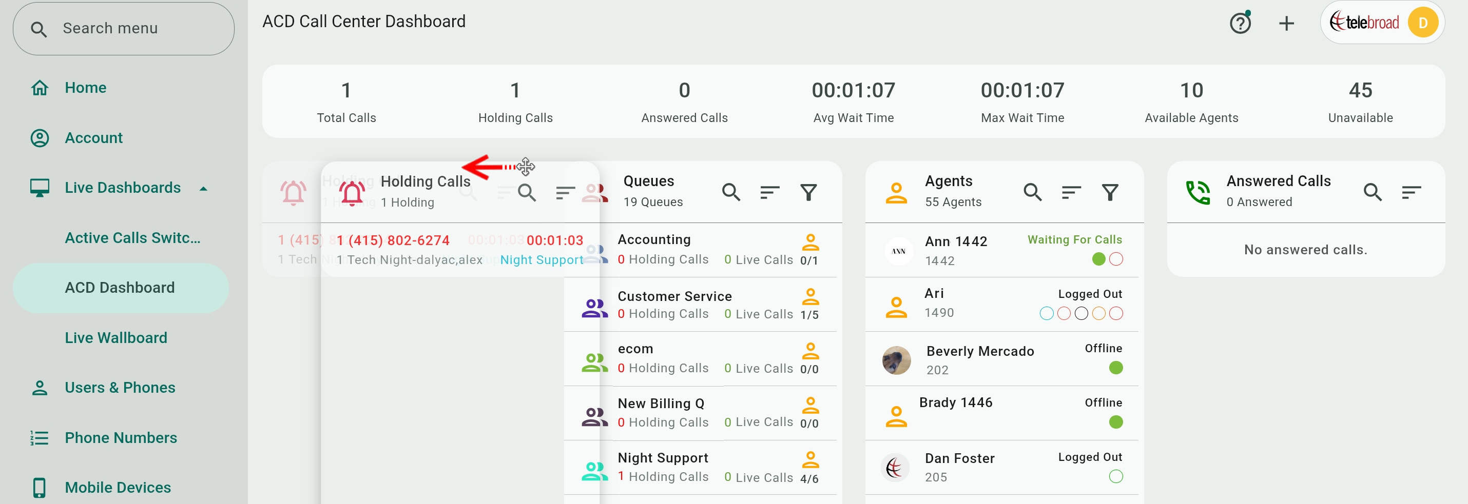Click the Phone Numbers list icon
1468x504 pixels.
40,437
